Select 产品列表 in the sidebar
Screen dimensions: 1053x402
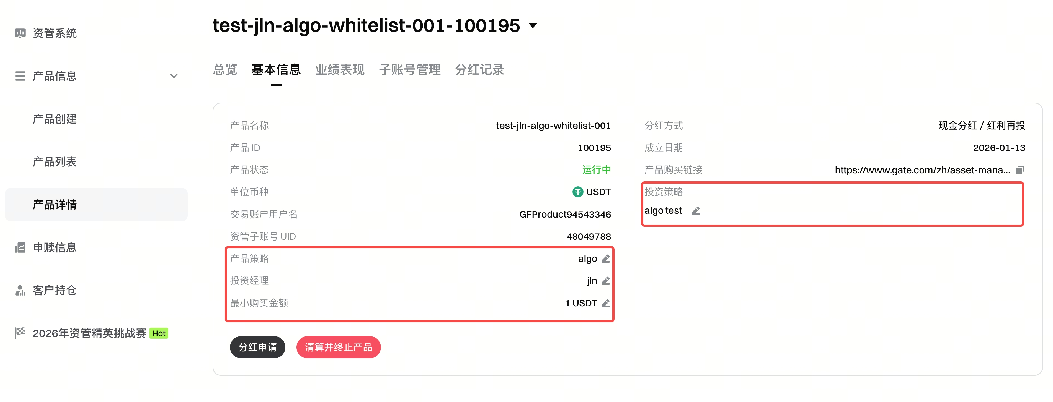click(54, 162)
